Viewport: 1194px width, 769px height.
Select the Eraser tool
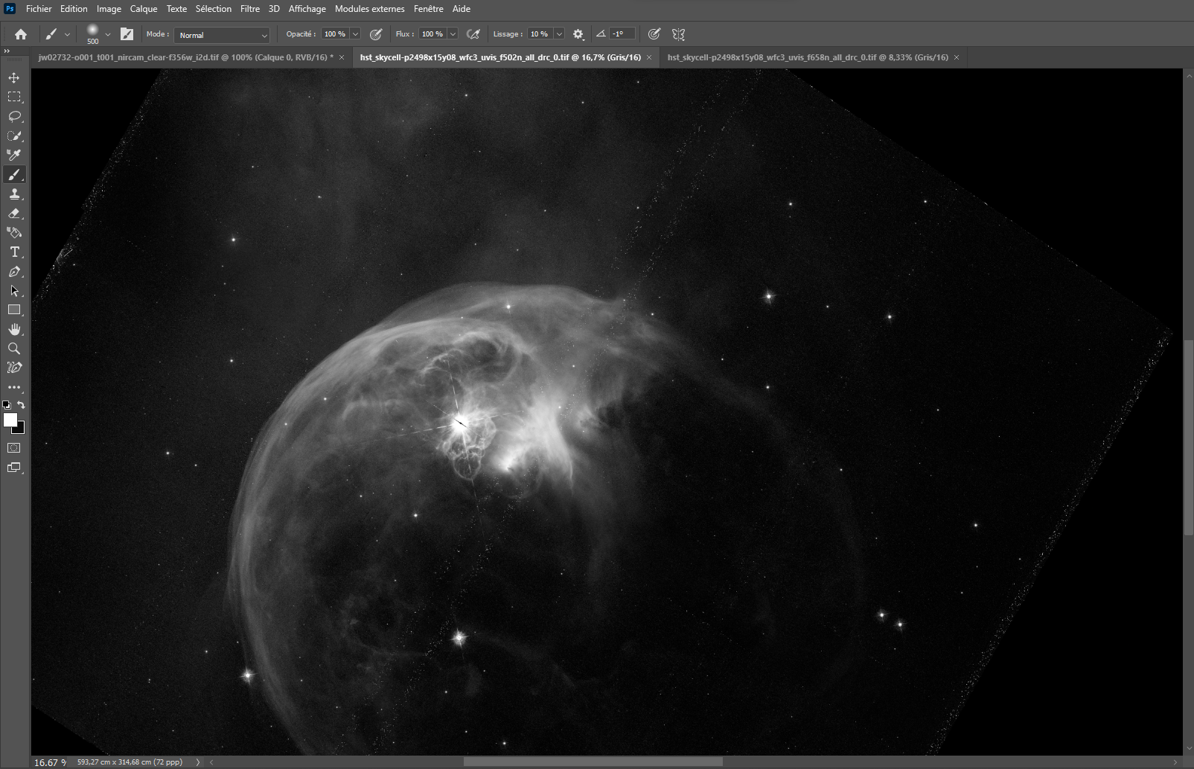(14, 213)
